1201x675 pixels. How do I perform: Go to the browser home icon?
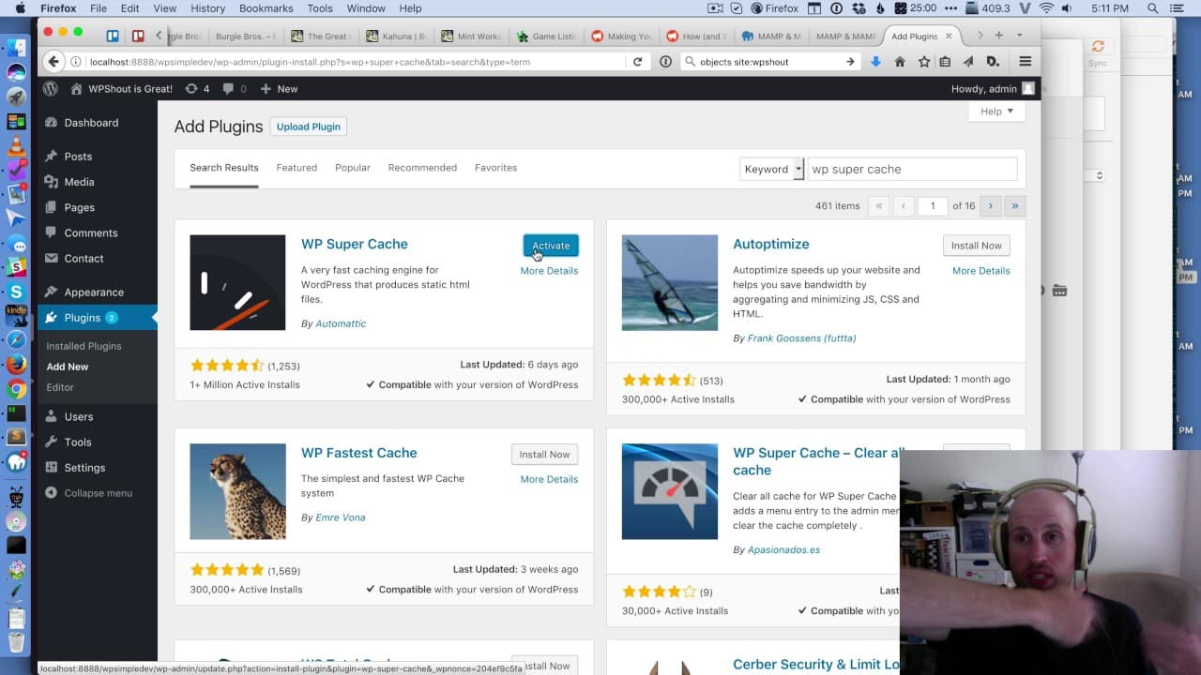[x=900, y=62]
